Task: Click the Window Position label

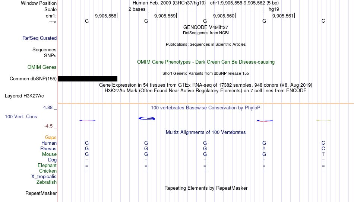Action: (39, 3)
